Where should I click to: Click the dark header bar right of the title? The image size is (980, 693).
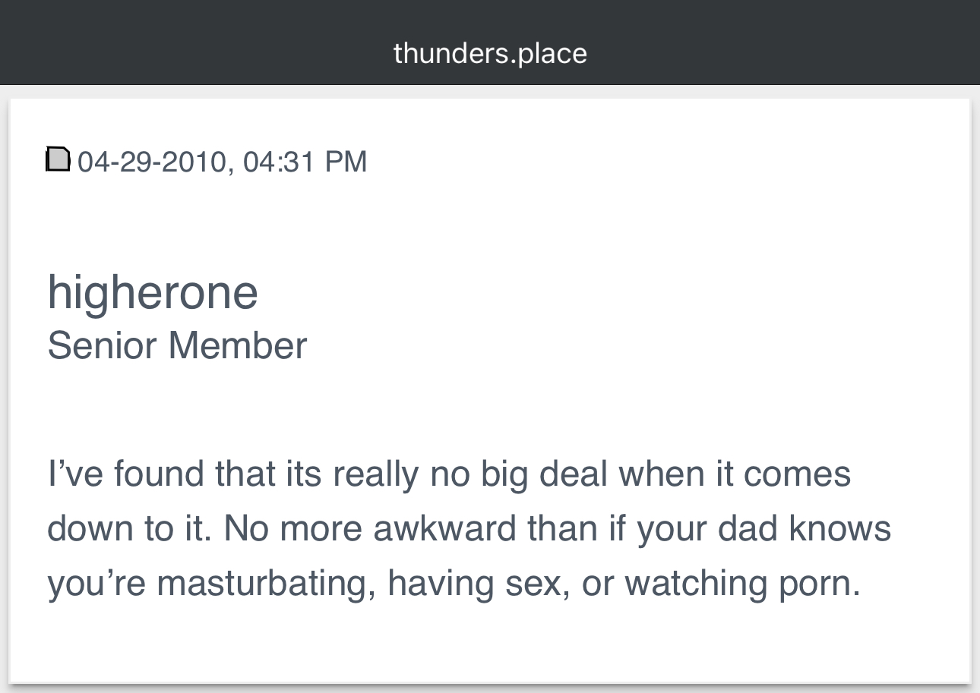(x=784, y=43)
